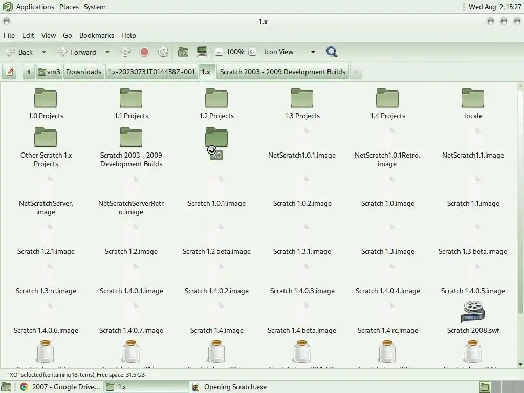
Task: Click the show desktop icon in taskbar
Action: 6,387
